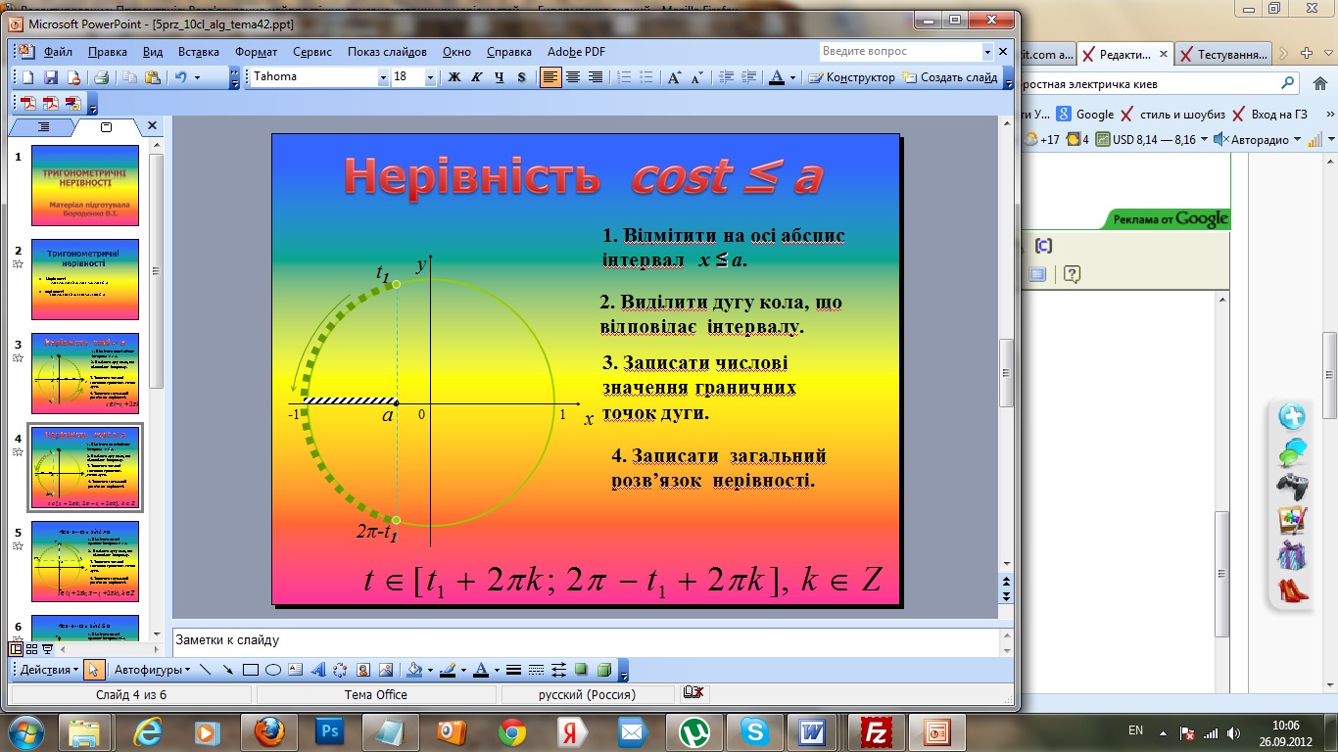Select the Line drawing tool

[x=206, y=670]
